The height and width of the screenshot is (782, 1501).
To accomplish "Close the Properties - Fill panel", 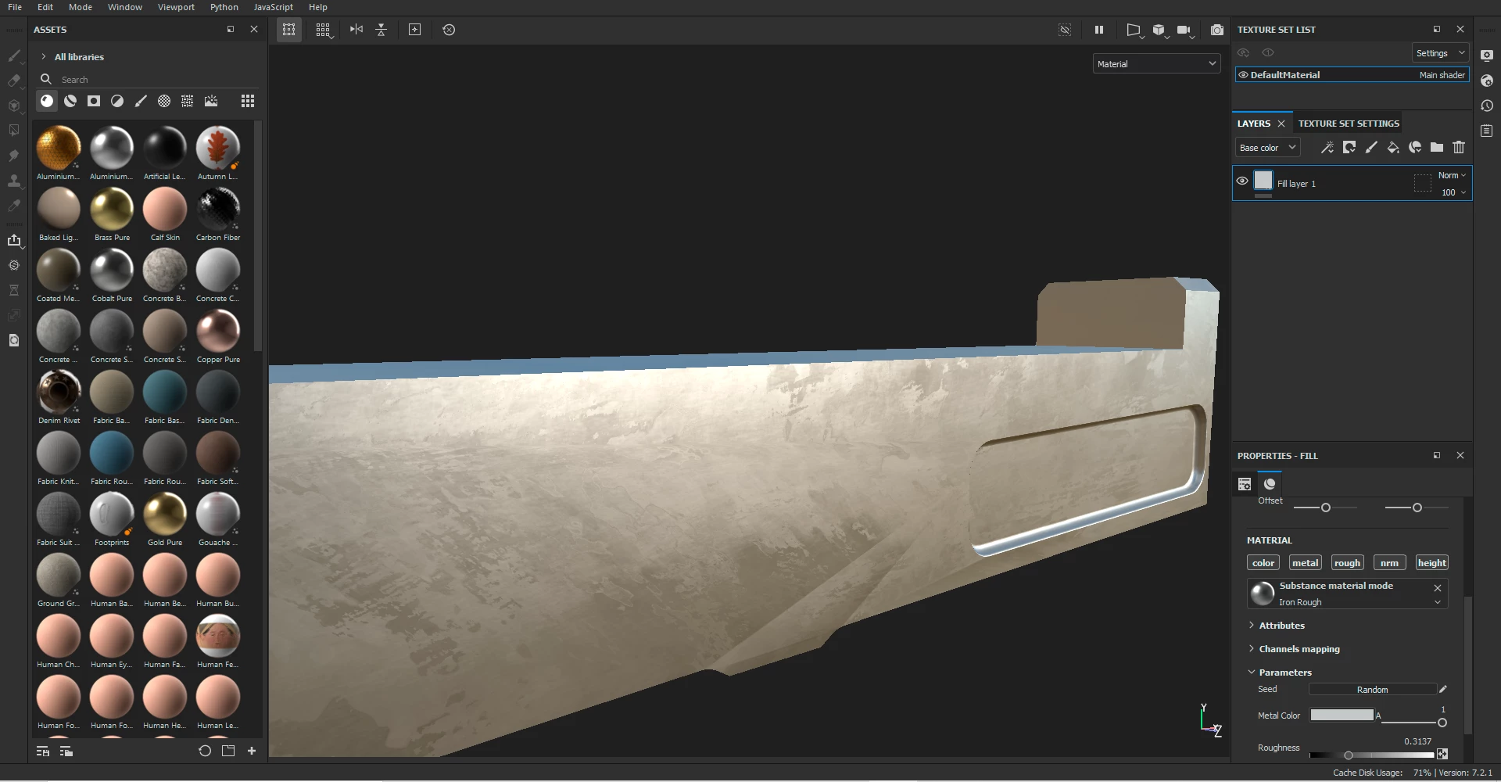I will [1460, 455].
